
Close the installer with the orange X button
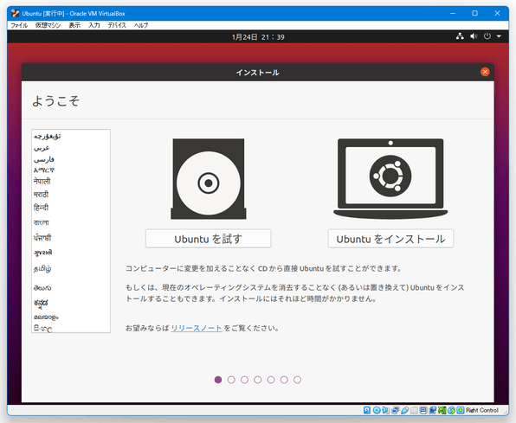pos(485,72)
